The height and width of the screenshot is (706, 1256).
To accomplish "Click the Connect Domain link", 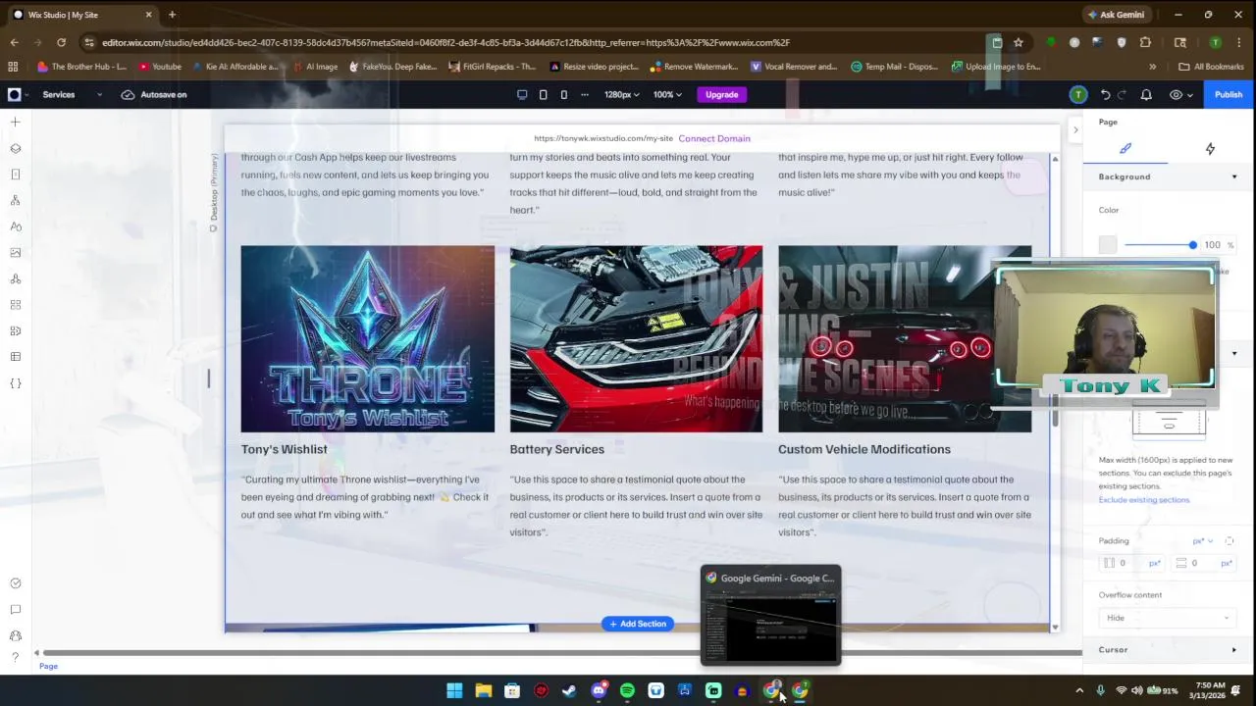I will (x=714, y=138).
